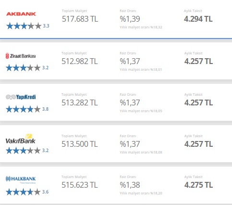This screenshot has width=232, height=205.
Task: Click Akbank interest rate %1,39
Action: (x=130, y=19)
